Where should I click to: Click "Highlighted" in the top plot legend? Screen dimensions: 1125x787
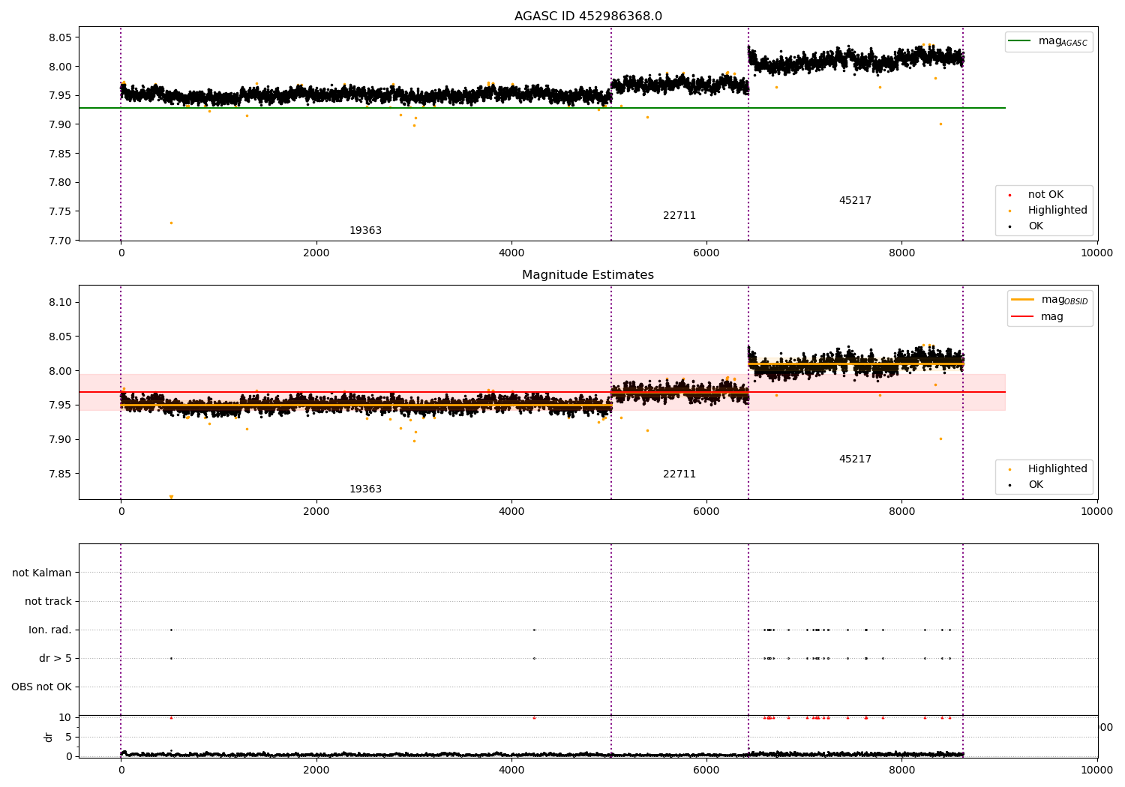(x=1057, y=211)
